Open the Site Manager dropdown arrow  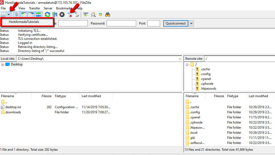pyautogui.click(x=9, y=15)
